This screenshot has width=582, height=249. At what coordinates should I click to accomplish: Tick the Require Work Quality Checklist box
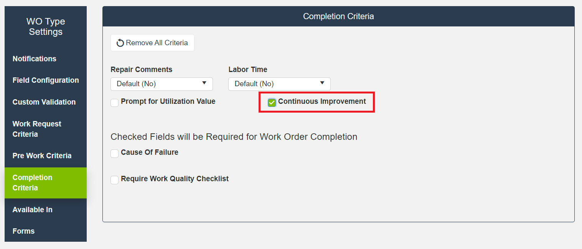pyautogui.click(x=115, y=180)
